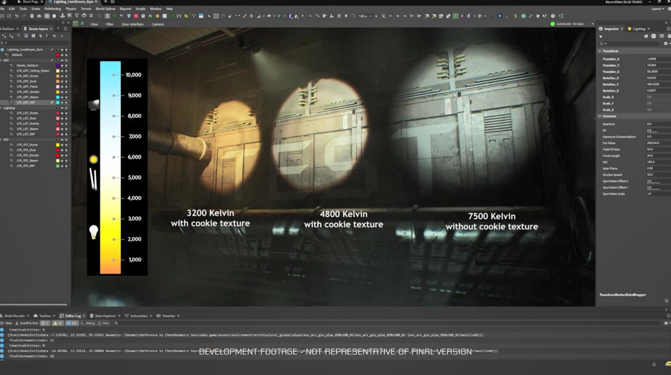The width and height of the screenshot is (671, 375).
Task: Click the yellow S icon in the toolbar
Action: (515, 16)
